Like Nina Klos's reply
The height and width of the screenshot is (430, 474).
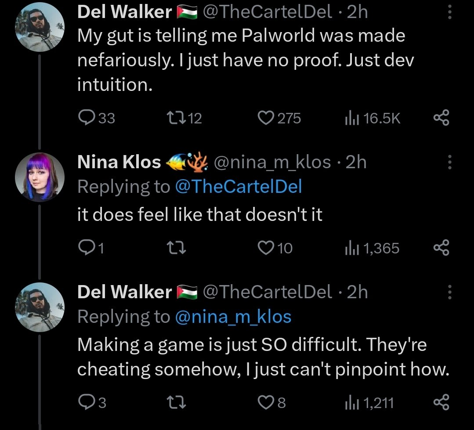pos(265,249)
